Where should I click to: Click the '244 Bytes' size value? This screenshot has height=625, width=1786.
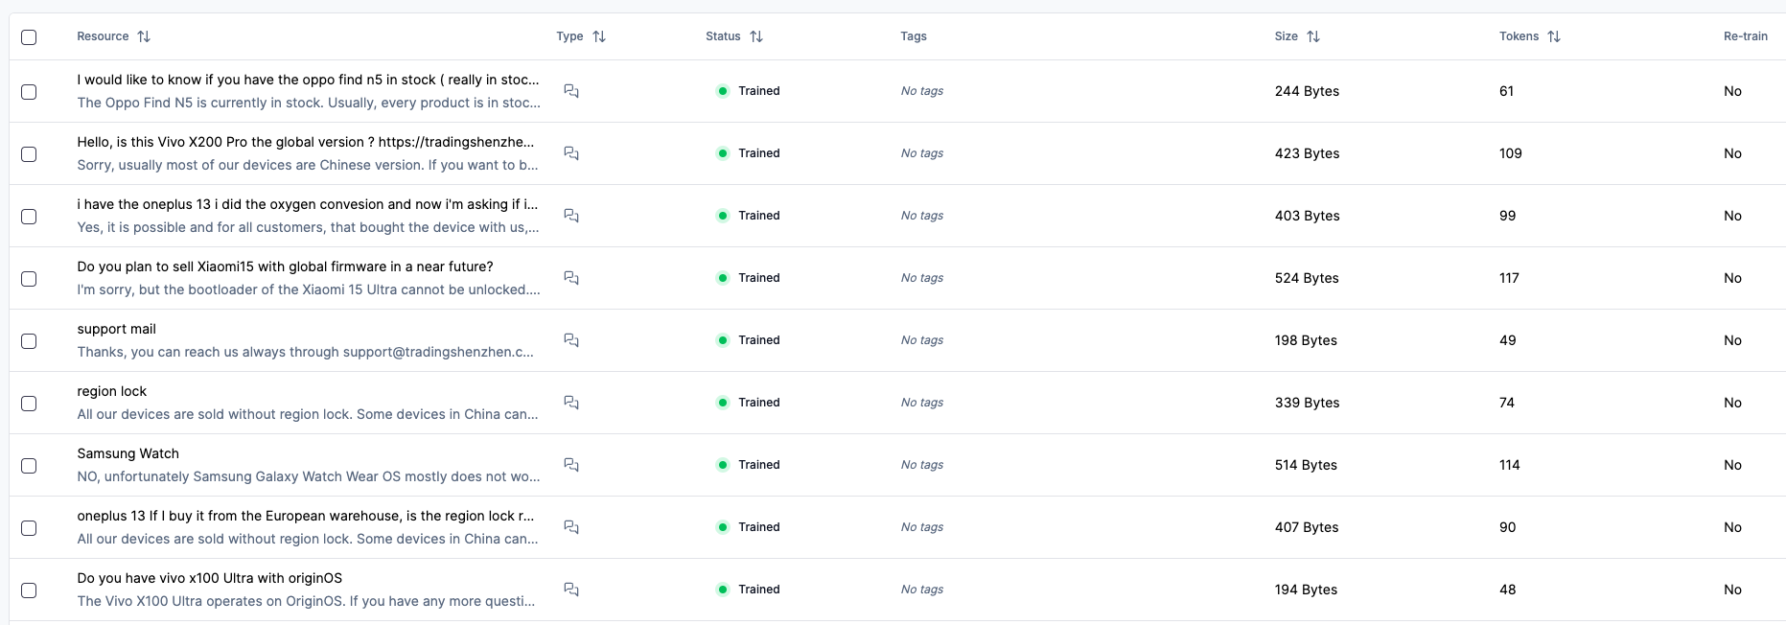click(x=1307, y=91)
